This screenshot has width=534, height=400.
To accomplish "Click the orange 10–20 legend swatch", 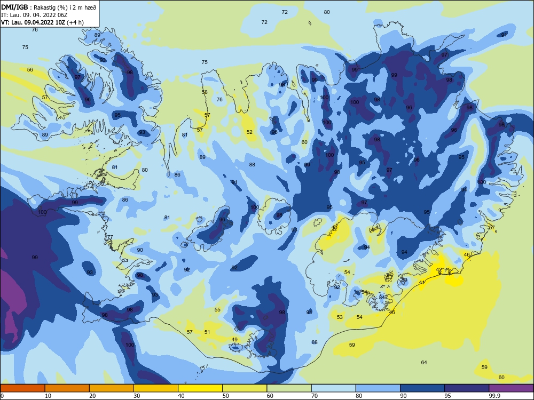I will point(67,388).
